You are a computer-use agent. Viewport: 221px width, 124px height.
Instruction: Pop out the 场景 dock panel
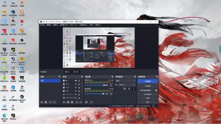point(59,77)
